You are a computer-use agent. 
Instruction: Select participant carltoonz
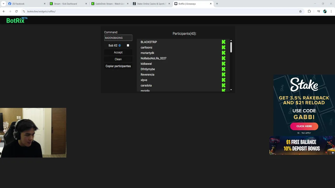point(146,48)
